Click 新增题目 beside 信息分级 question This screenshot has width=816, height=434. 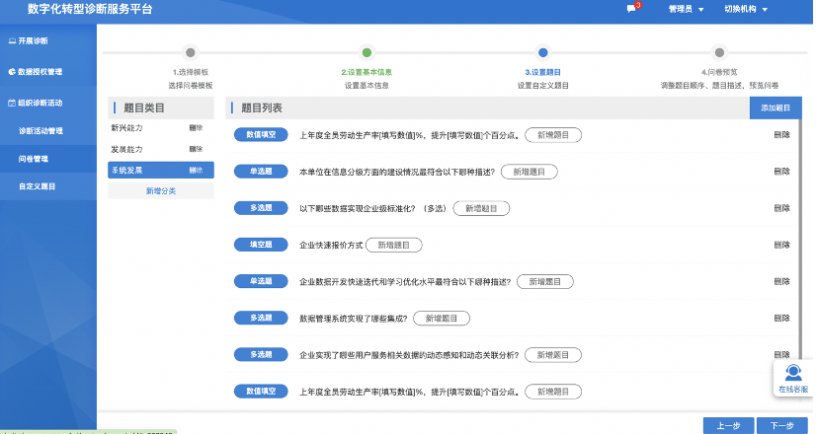530,172
